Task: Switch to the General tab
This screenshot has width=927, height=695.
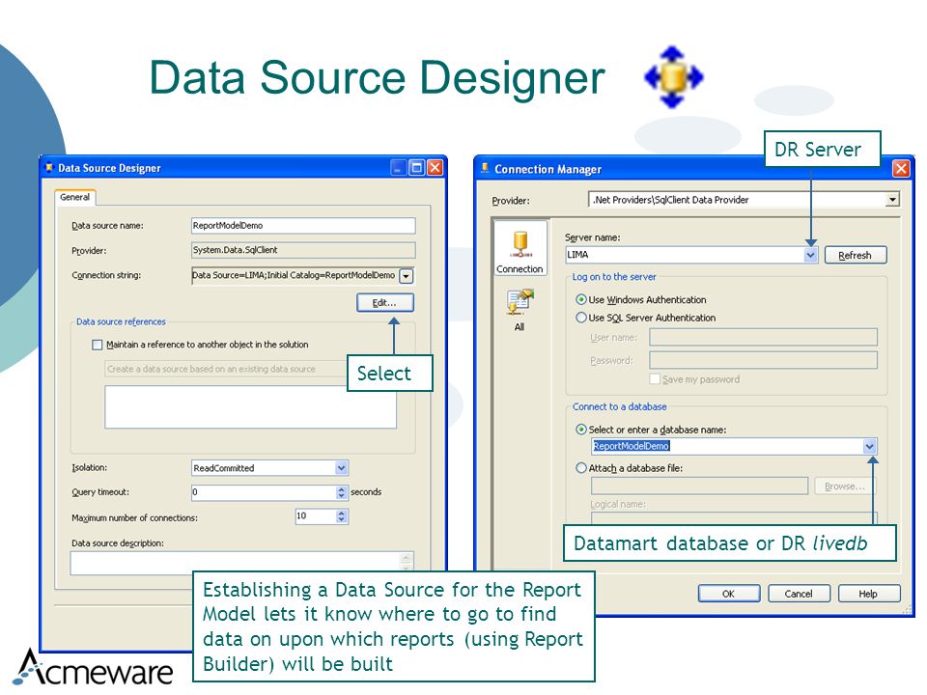Action: point(74,197)
